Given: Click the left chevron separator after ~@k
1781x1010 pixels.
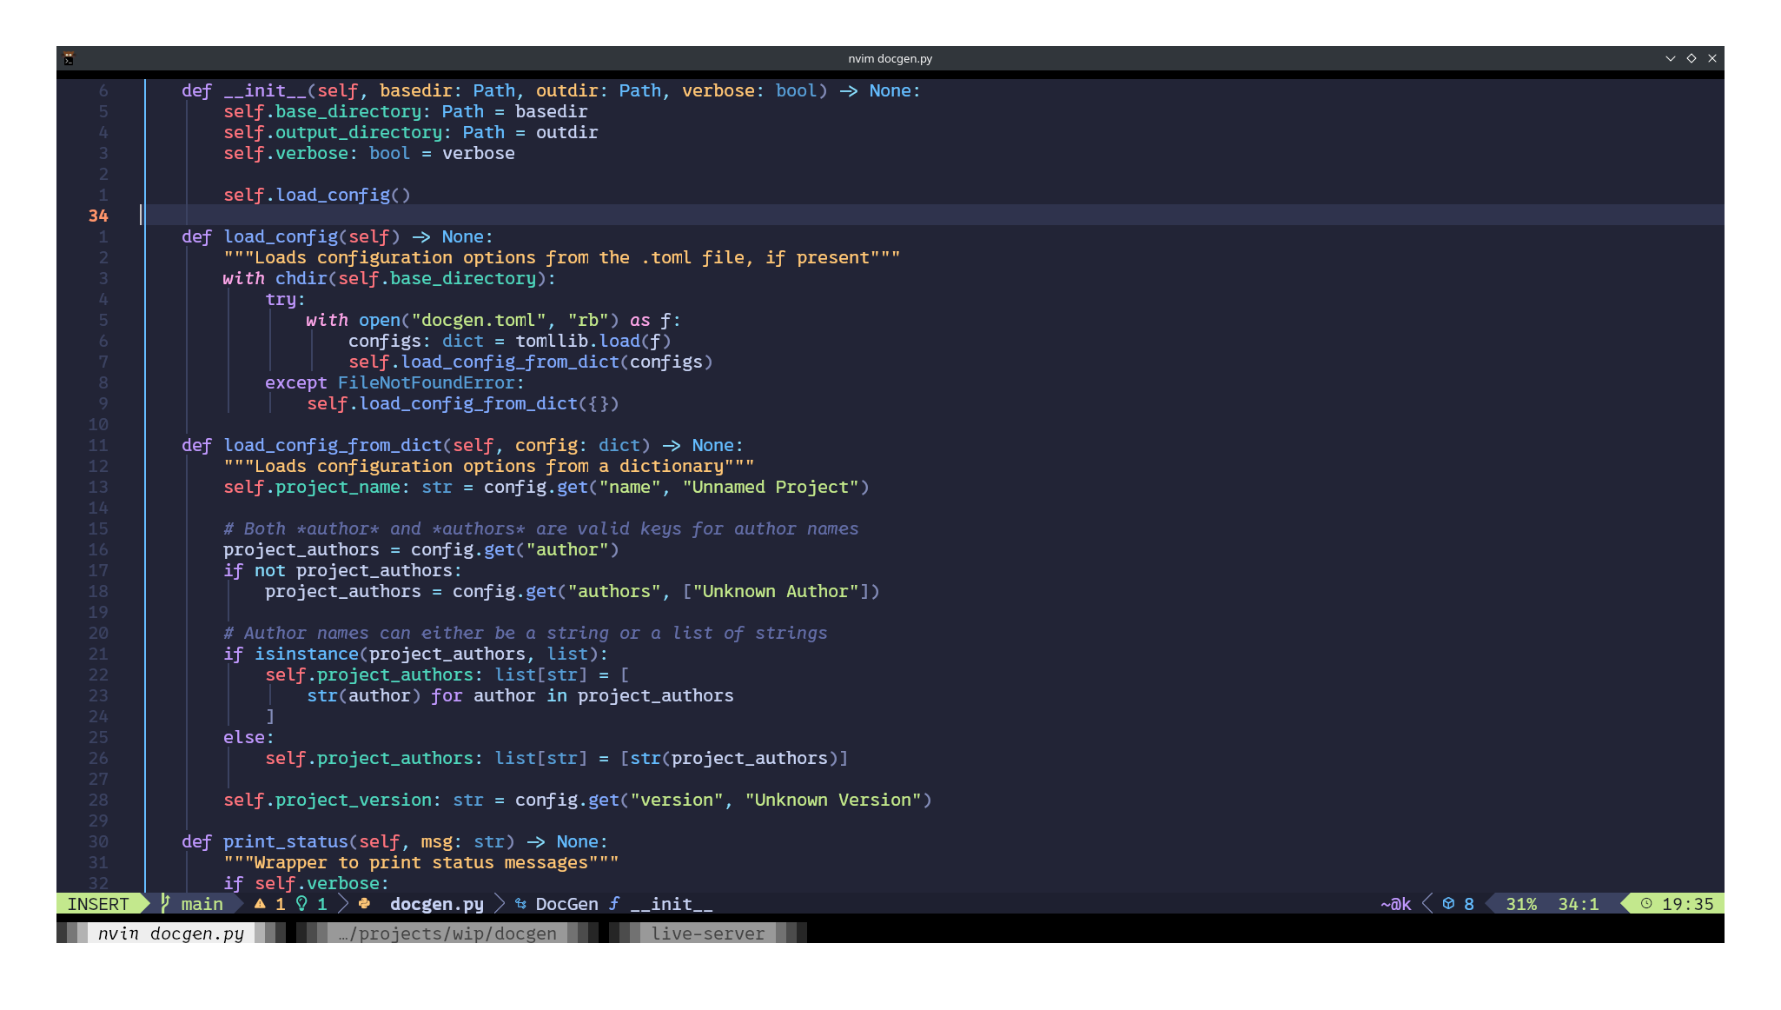Looking at the screenshot, I should 1427,904.
